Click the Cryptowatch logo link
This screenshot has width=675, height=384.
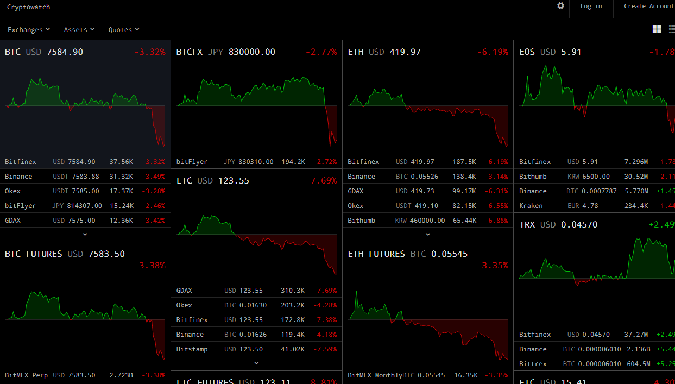click(29, 7)
